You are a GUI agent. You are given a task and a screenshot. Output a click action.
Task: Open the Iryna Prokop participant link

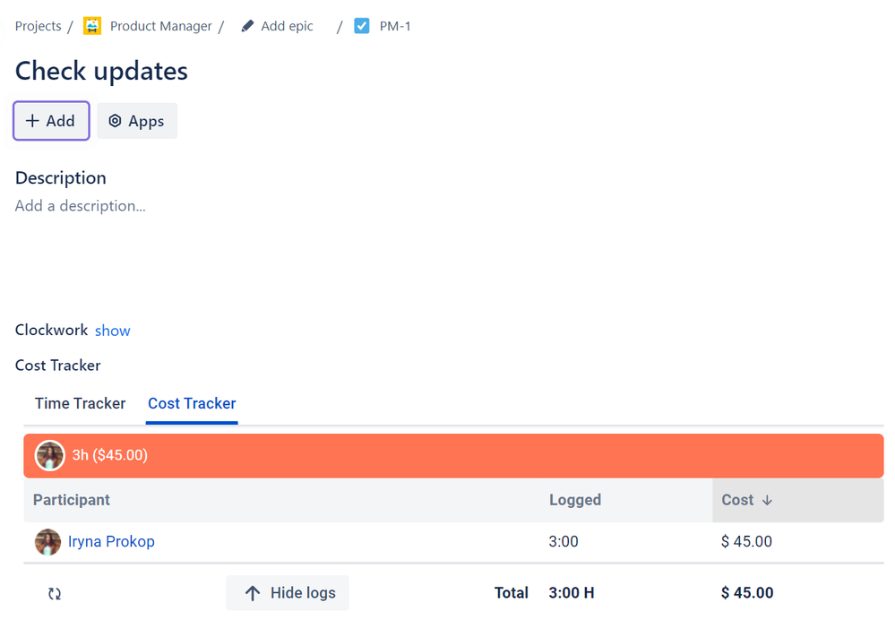point(111,541)
